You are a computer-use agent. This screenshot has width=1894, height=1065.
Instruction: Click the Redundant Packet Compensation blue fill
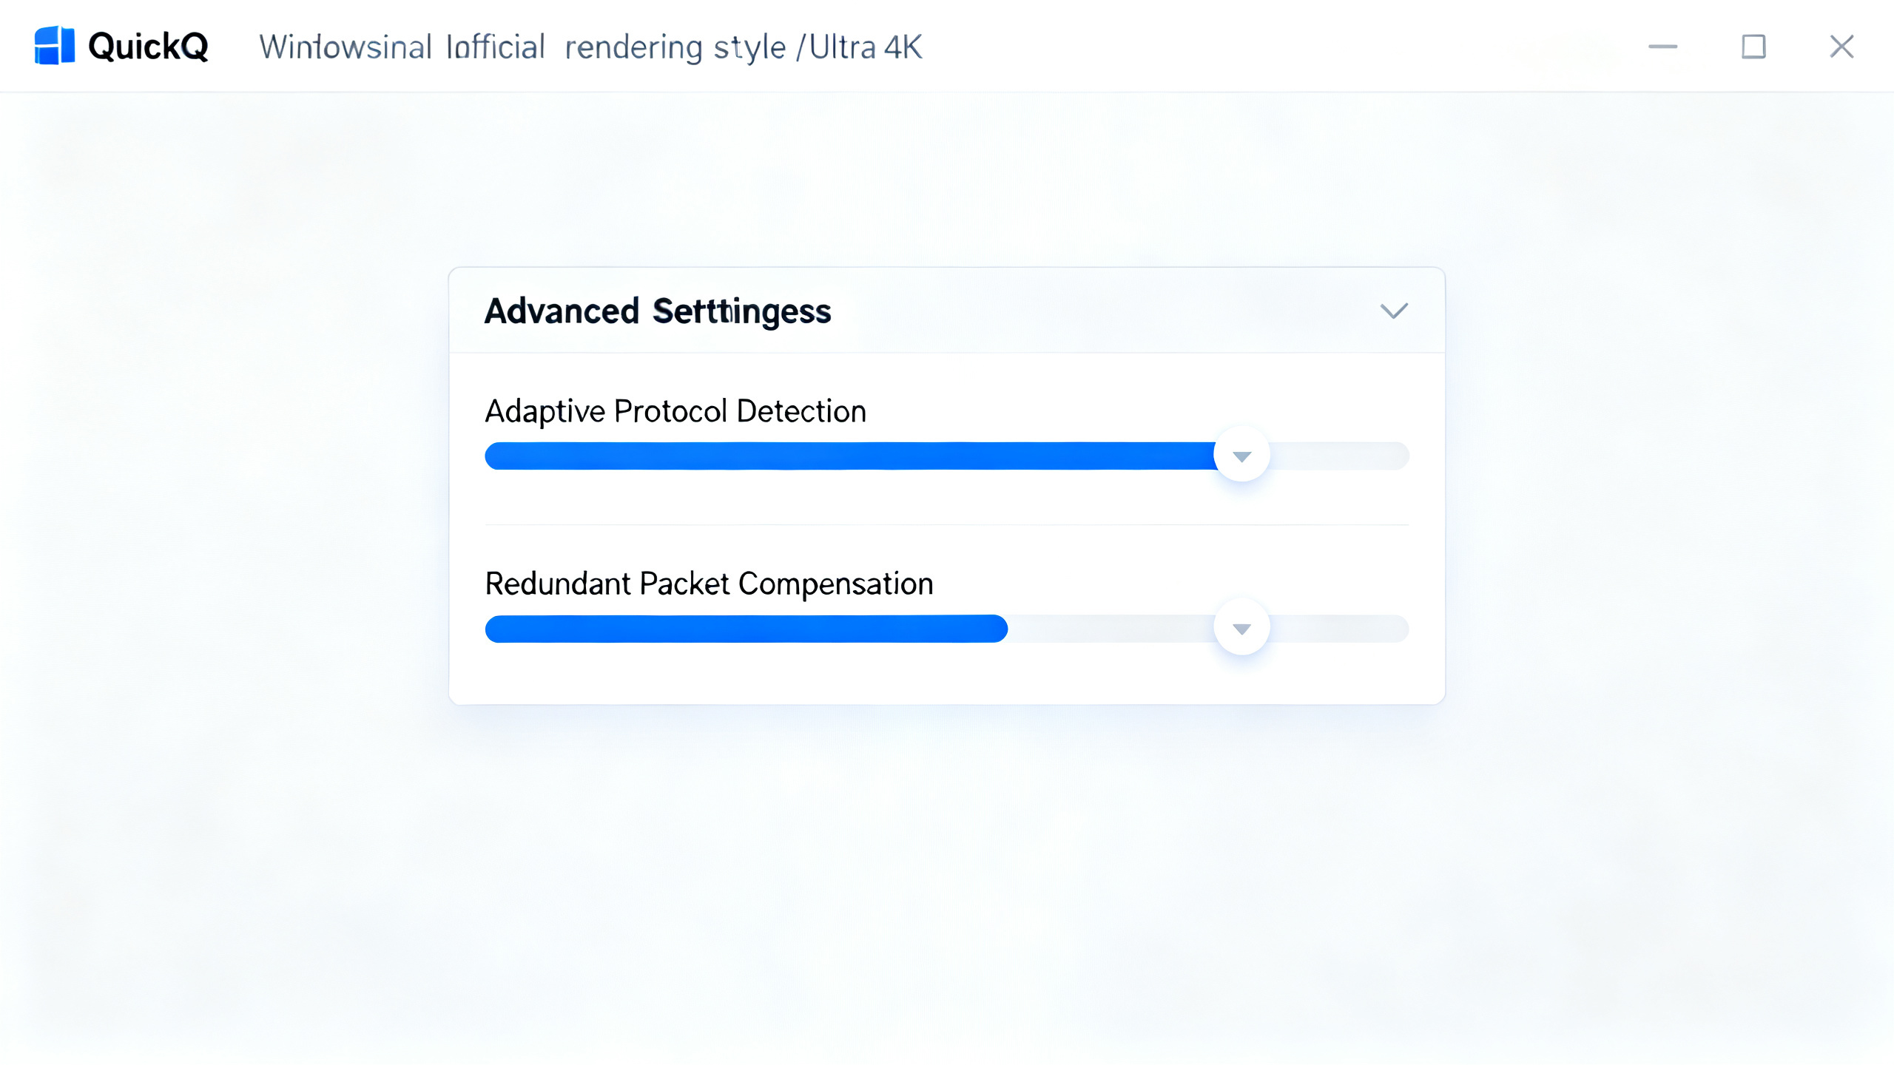746,629
